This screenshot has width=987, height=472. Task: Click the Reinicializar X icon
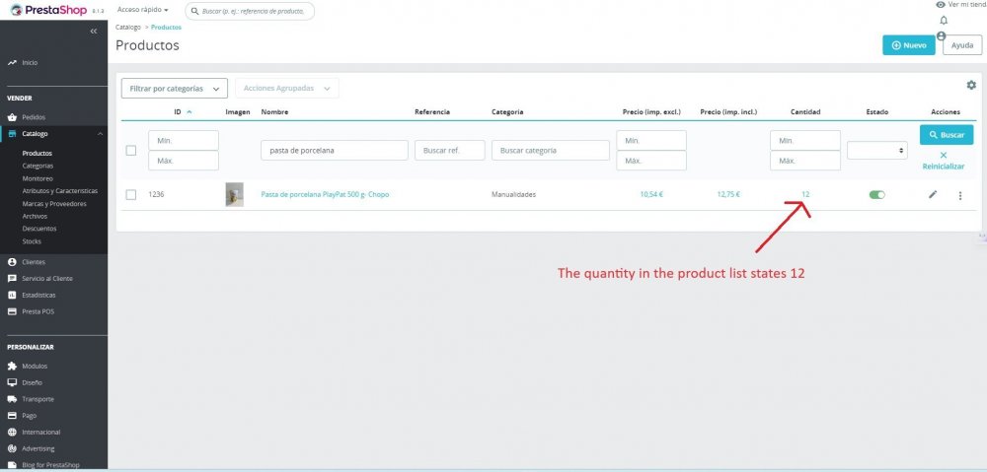click(943, 156)
